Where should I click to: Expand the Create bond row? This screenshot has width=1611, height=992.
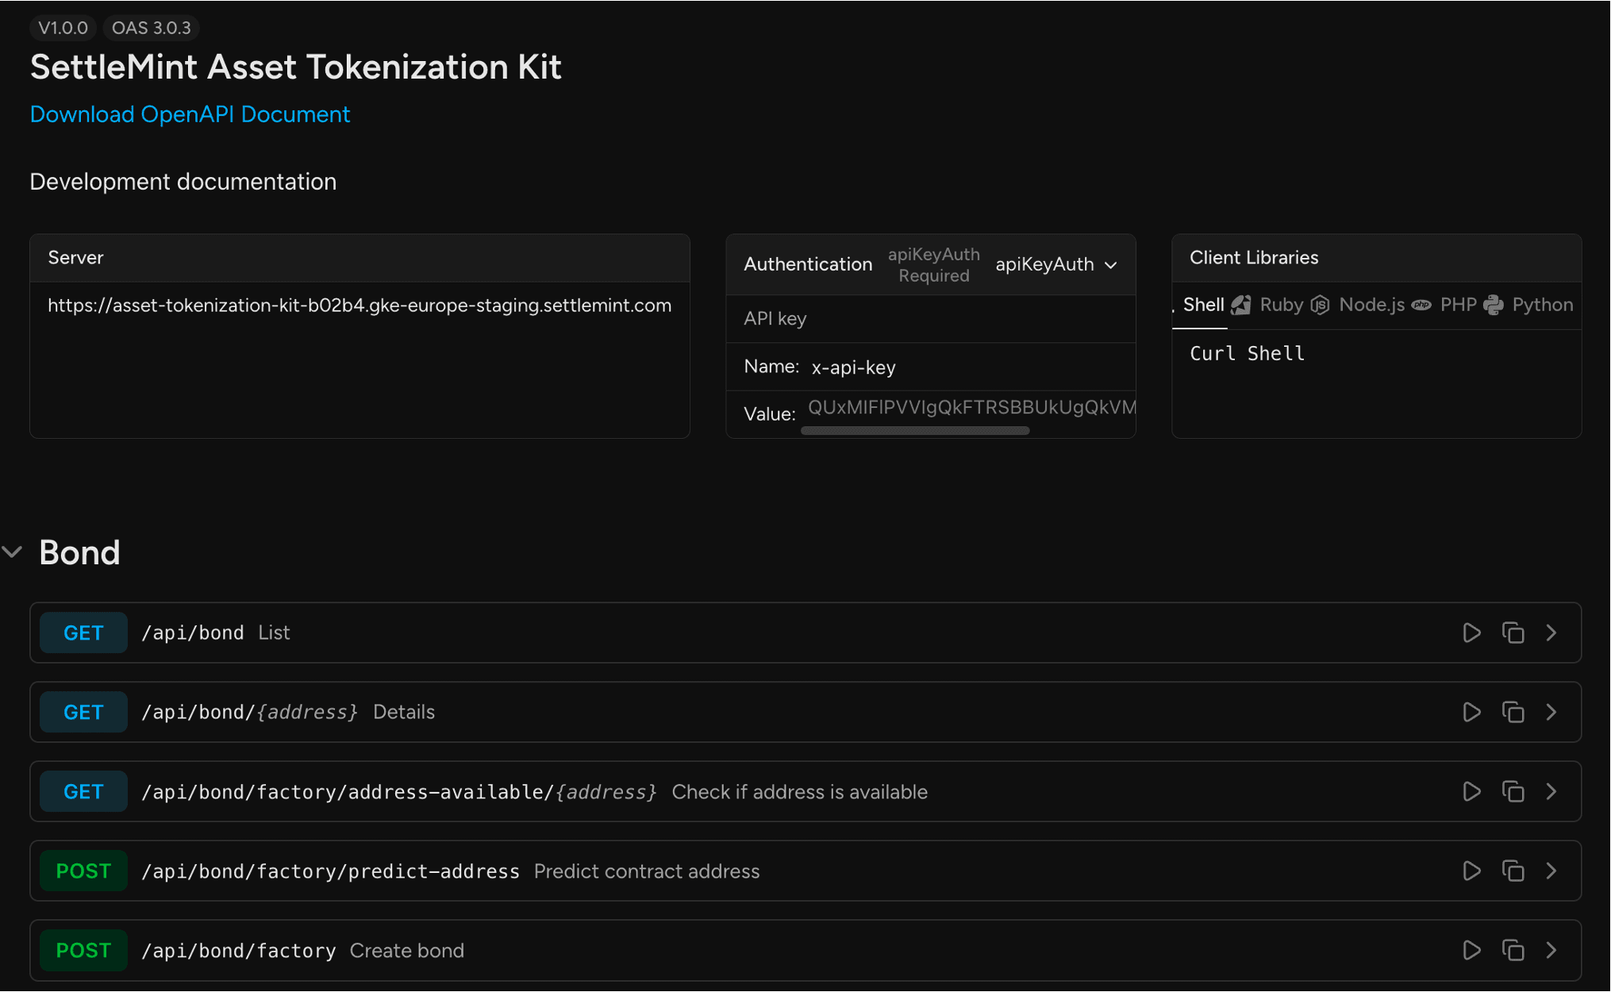(1551, 950)
